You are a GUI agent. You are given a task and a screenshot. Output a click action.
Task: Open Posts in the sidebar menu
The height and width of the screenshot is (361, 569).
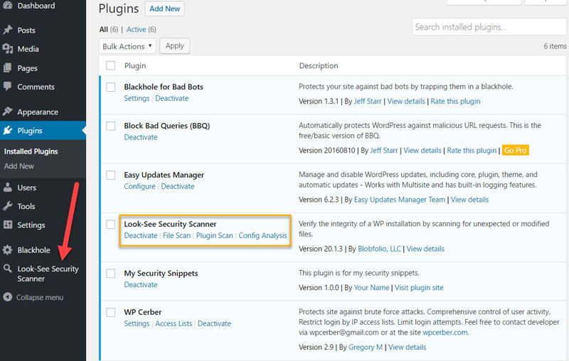(x=26, y=30)
